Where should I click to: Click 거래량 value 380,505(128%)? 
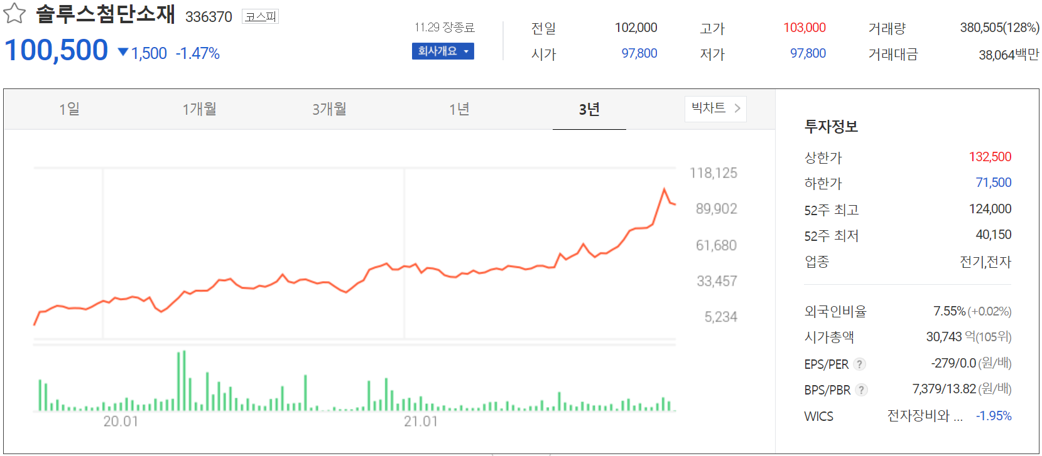click(x=999, y=28)
